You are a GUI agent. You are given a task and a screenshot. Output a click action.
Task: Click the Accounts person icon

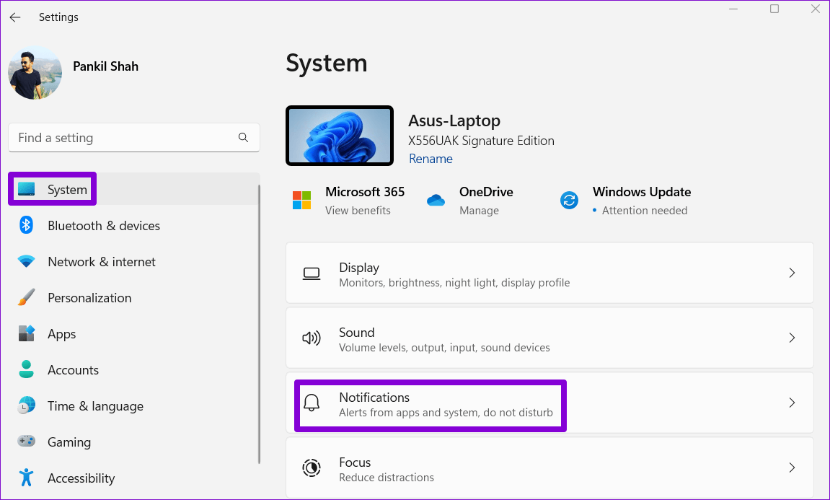(26, 369)
